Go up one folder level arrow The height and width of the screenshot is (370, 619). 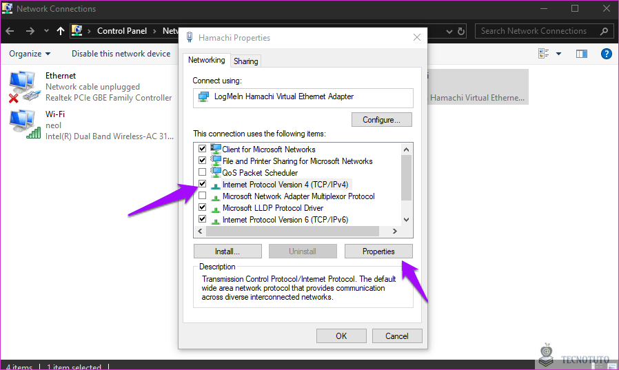(x=61, y=31)
